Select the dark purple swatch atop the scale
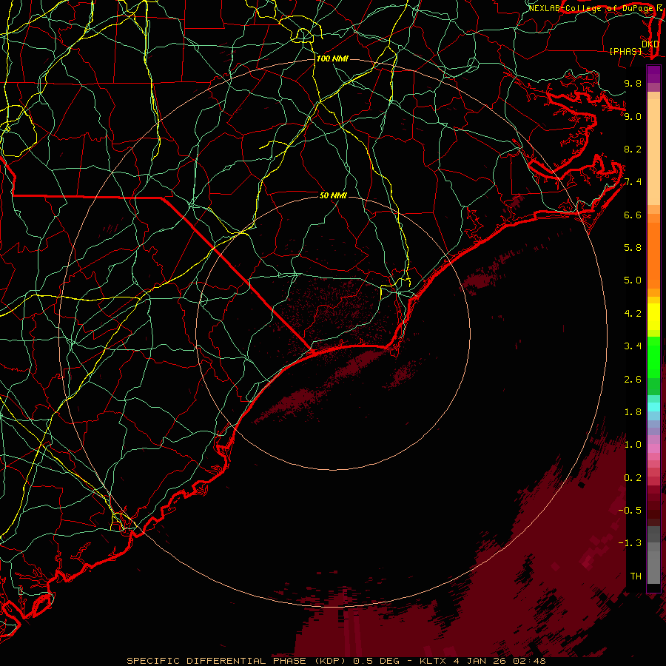 [653, 74]
